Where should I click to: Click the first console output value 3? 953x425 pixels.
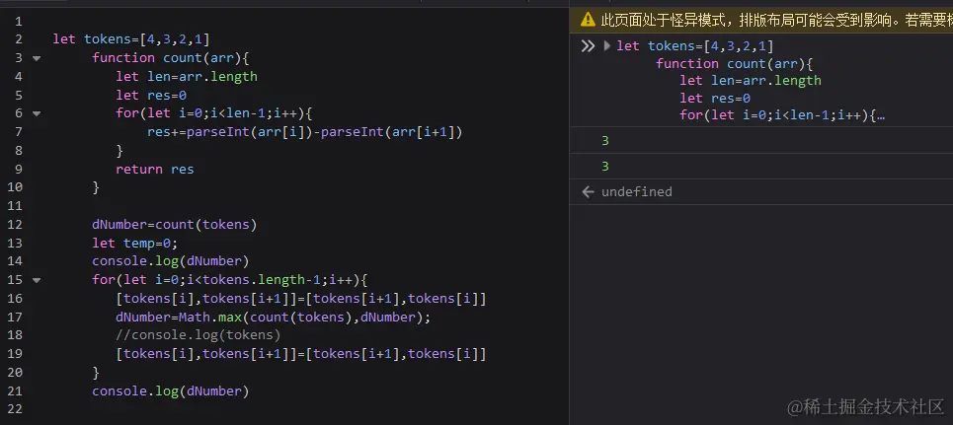click(604, 141)
